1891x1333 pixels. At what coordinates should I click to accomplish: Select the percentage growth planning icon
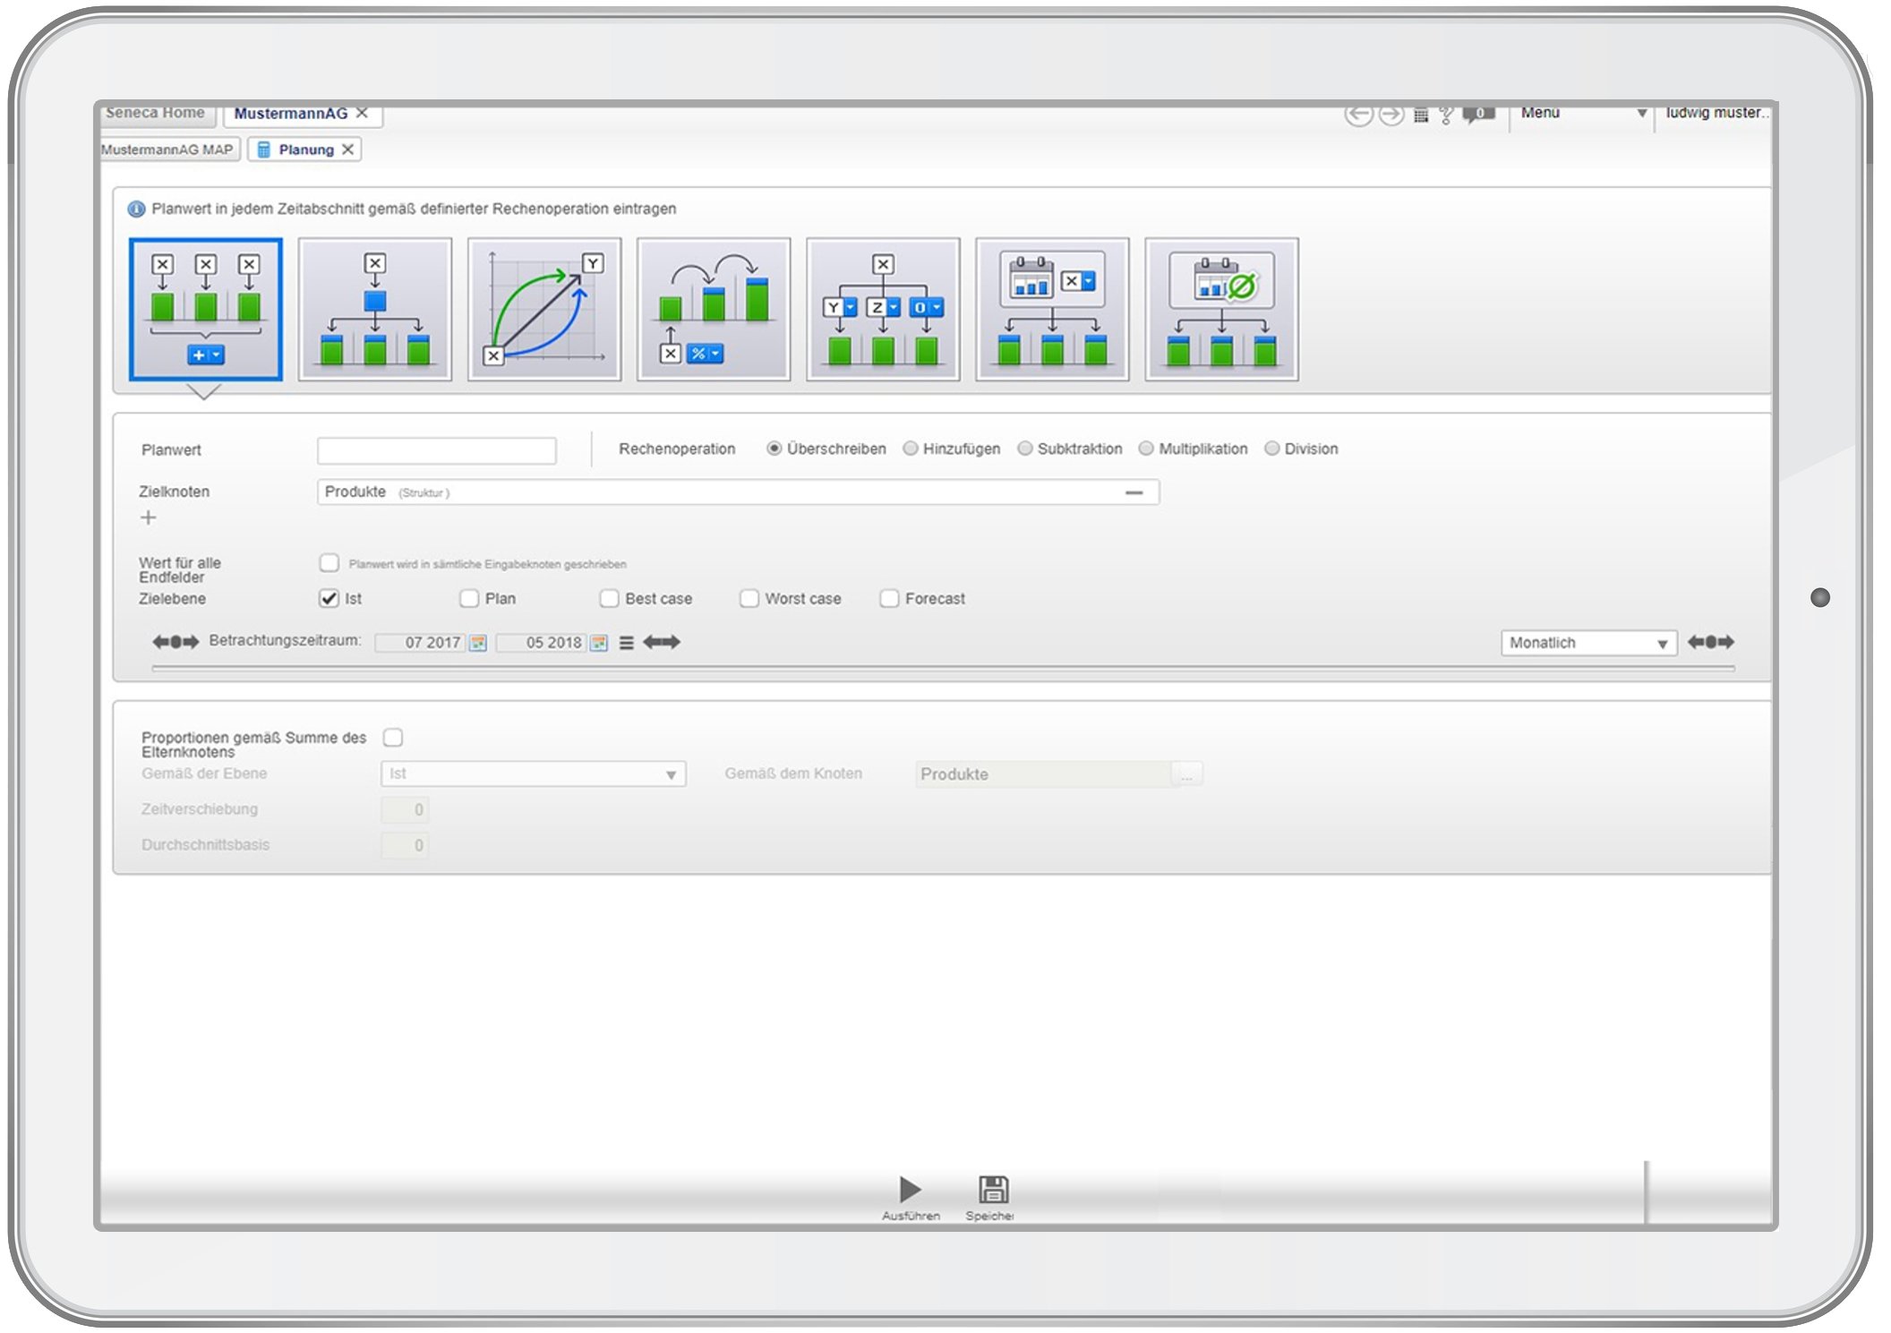pyautogui.click(x=713, y=309)
